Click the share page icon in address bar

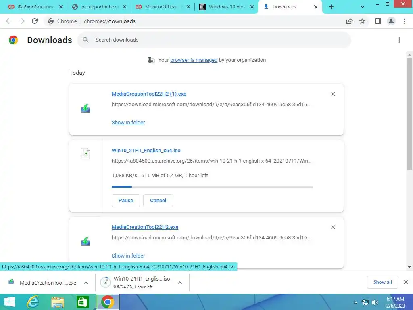pyautogui.click(x=349, y=21)
